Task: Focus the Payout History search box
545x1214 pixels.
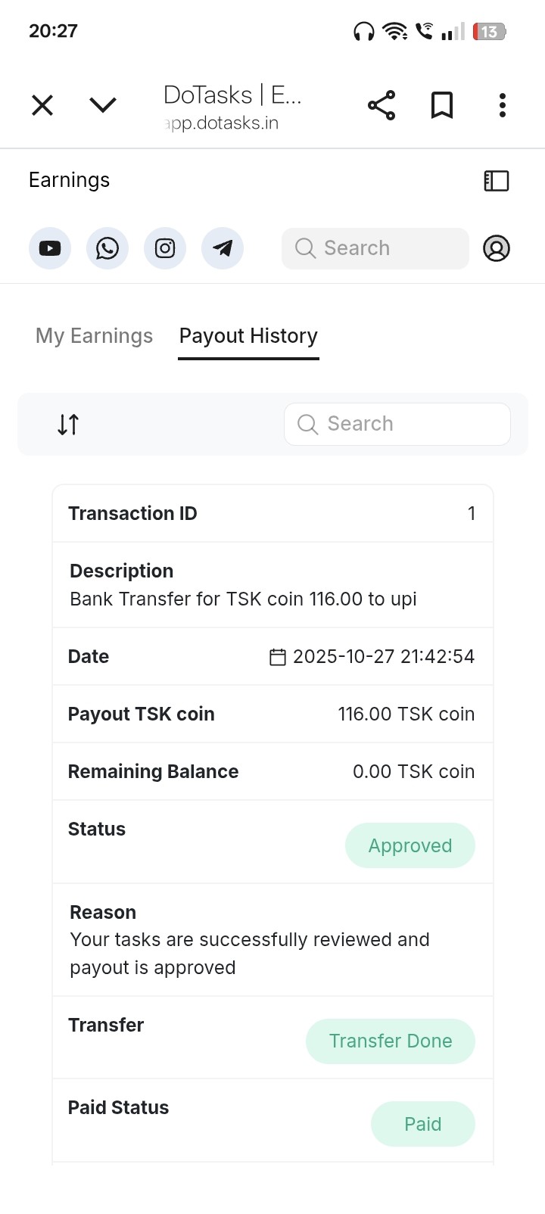Action: pyautogui.click(x=397, y=425)
